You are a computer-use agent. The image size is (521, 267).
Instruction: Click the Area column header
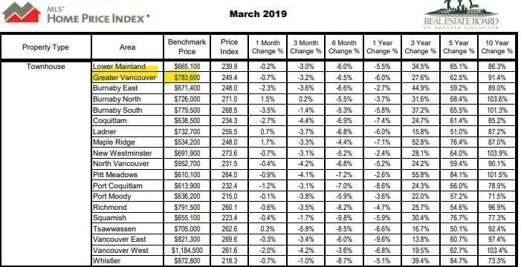(127, 47)
